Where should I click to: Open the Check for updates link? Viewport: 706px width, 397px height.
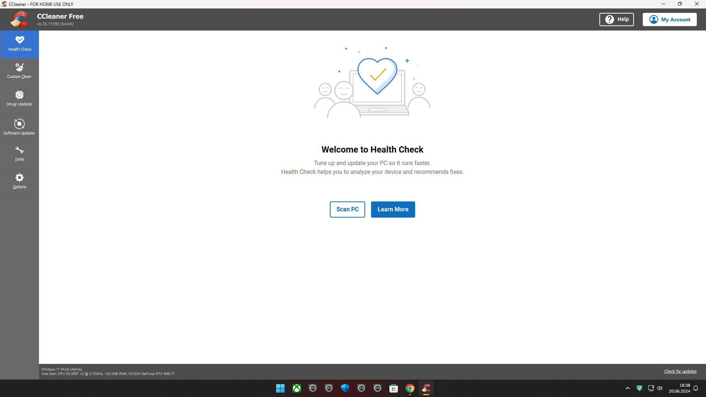pos(680,371)
